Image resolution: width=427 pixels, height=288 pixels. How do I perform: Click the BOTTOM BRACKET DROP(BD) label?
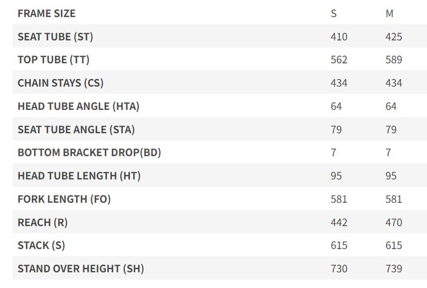coord(89,153)
